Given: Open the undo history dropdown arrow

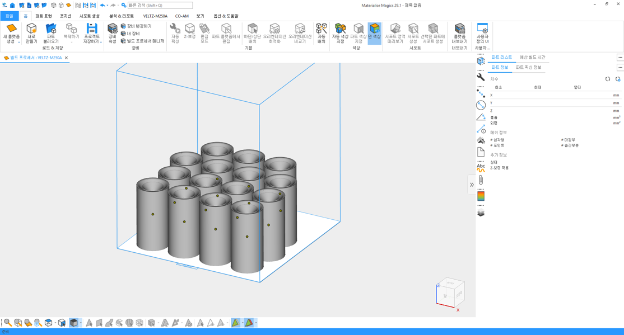Looking at the screenshot, I should [x=108, y=5].
